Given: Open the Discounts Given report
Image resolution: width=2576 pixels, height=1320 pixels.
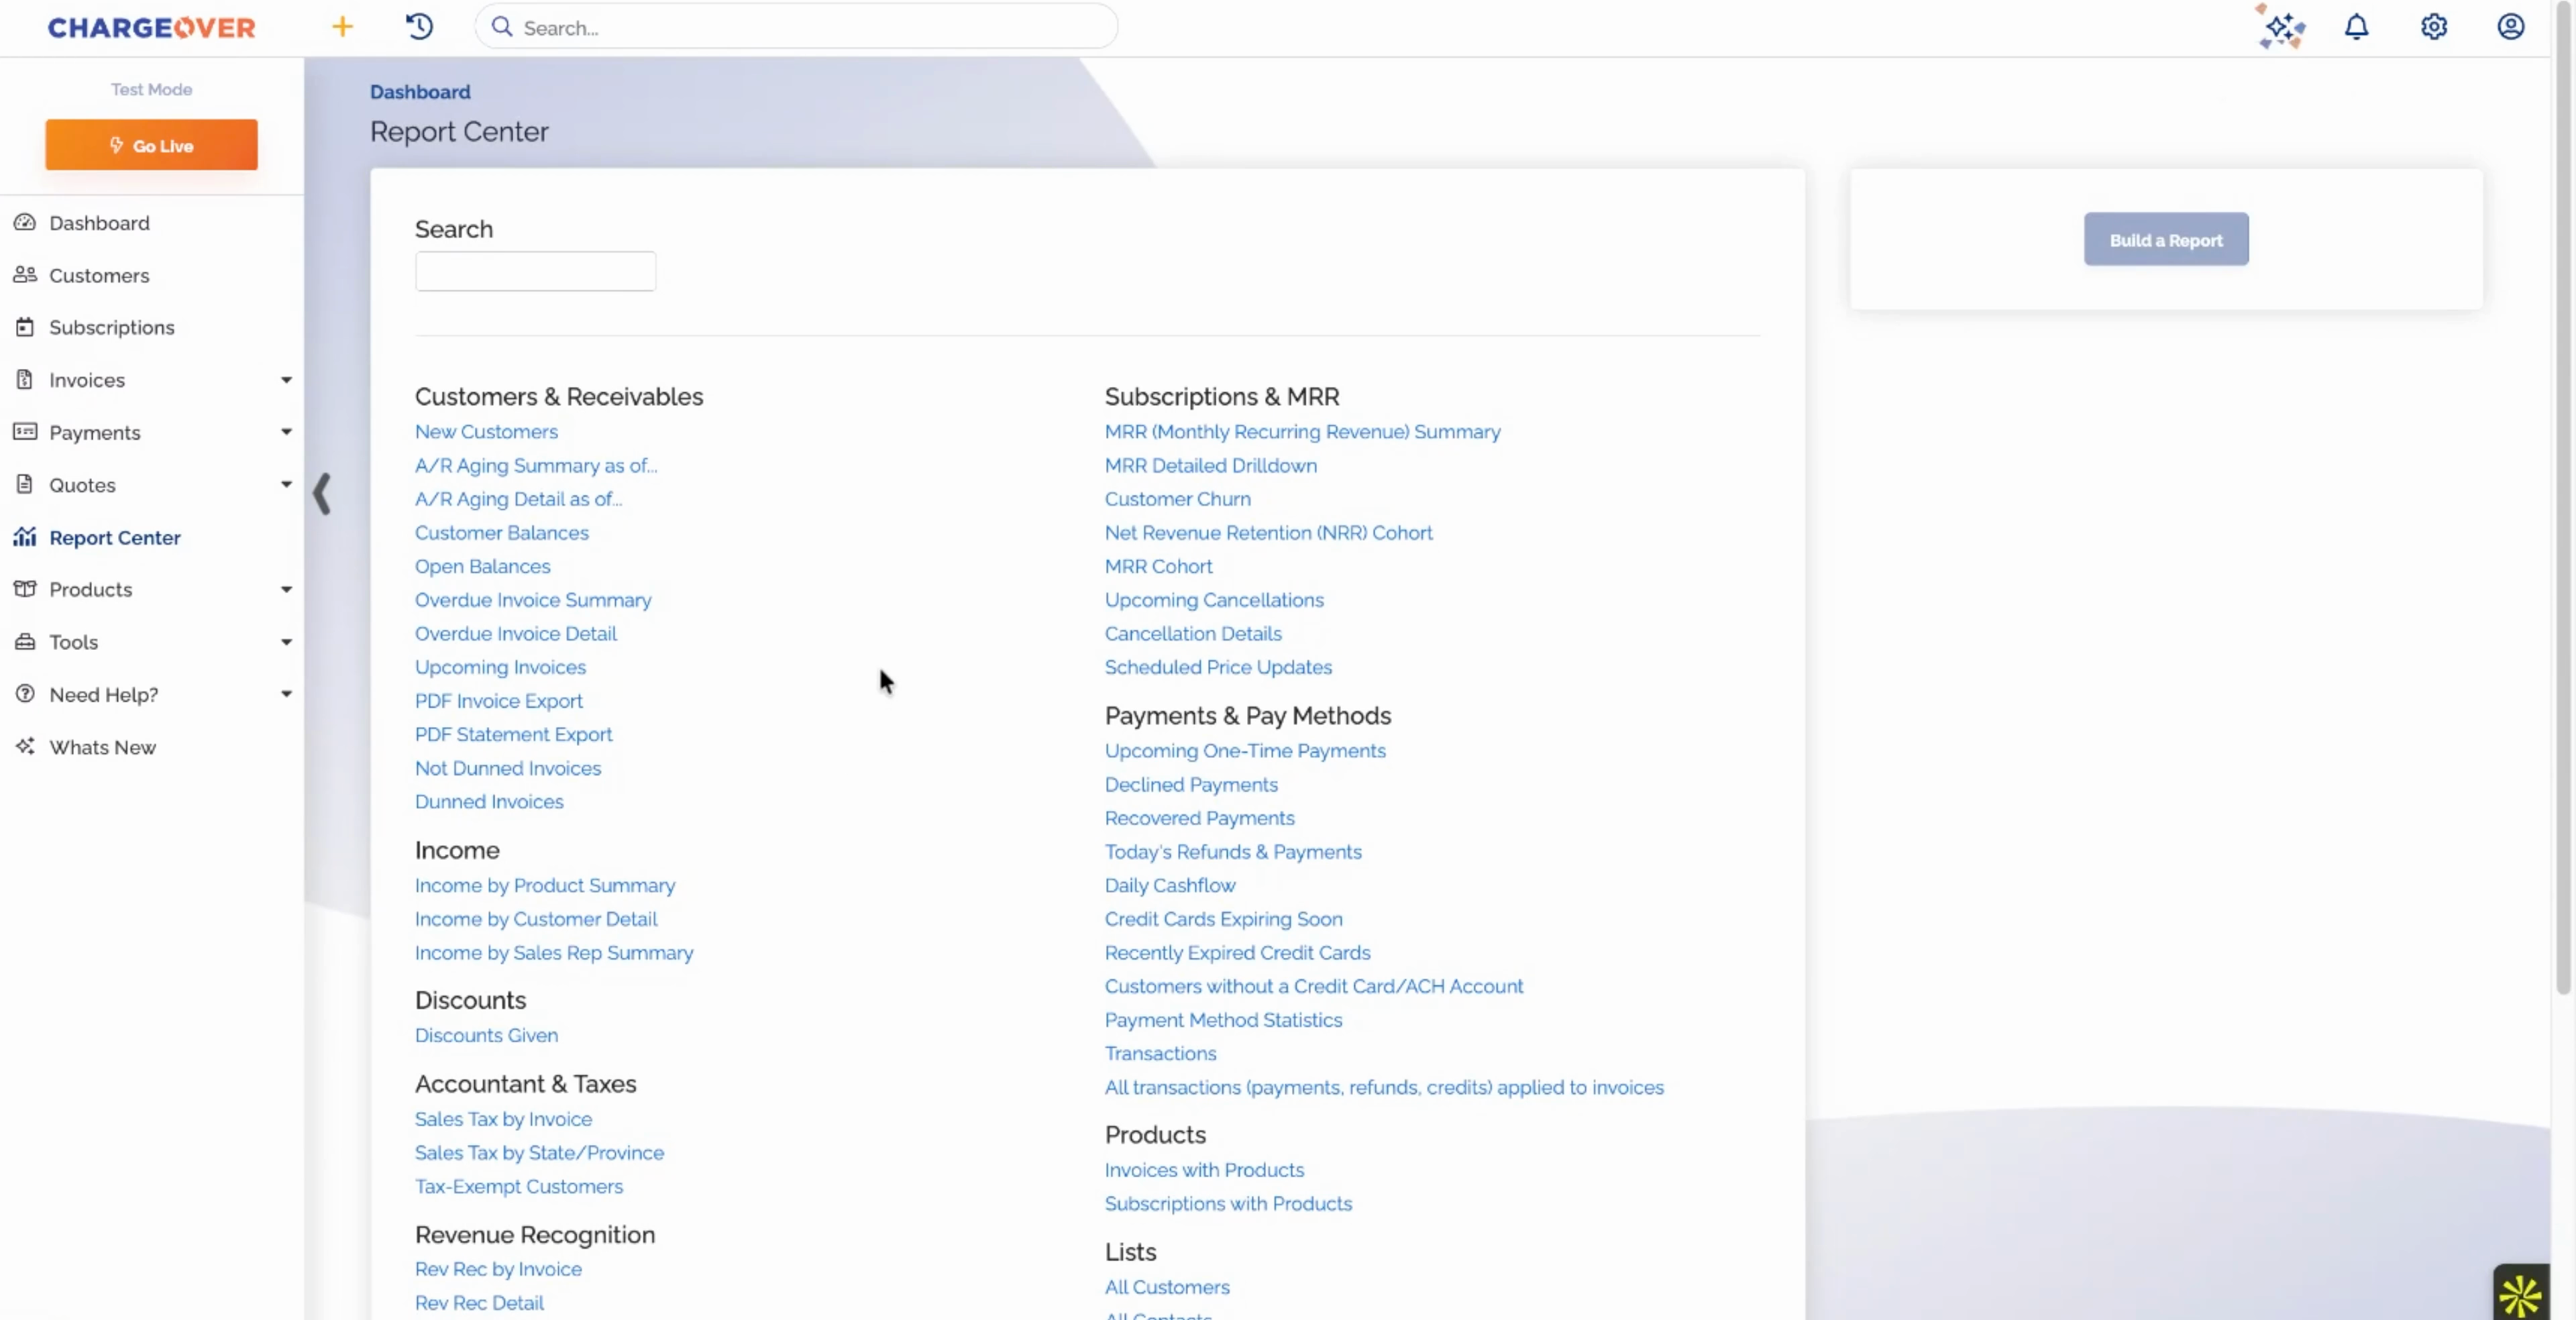Looking at the screenshot, I should (x=486, y=1036).
